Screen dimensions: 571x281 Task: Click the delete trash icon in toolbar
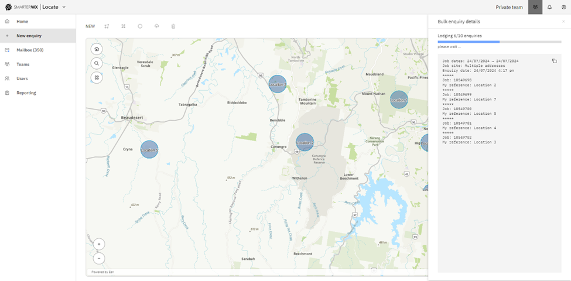pyautogui.click(x=173, y=26)
